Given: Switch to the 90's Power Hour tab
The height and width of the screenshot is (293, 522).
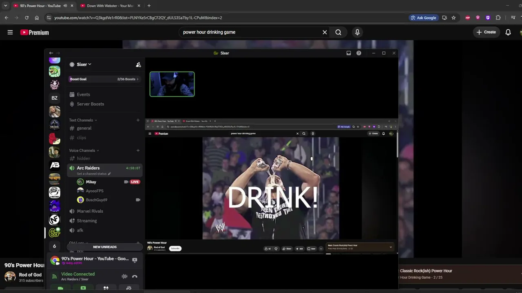Looking at the screenshot, I should (40, 6).
